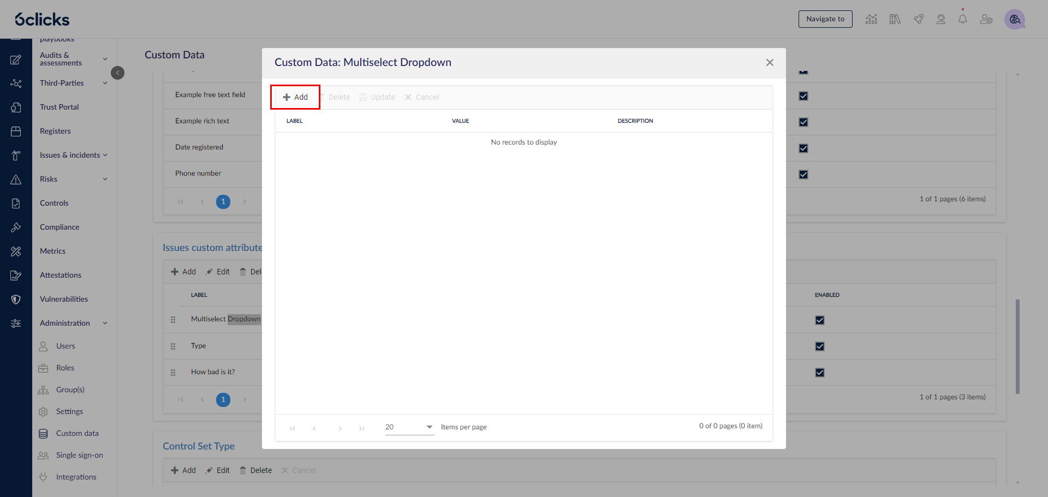Disable the checkbox for How bad is it?
Screen dimensions: 1048x497
(820, 373)
